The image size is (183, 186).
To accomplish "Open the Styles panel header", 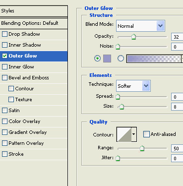I will tap(34, 11).
